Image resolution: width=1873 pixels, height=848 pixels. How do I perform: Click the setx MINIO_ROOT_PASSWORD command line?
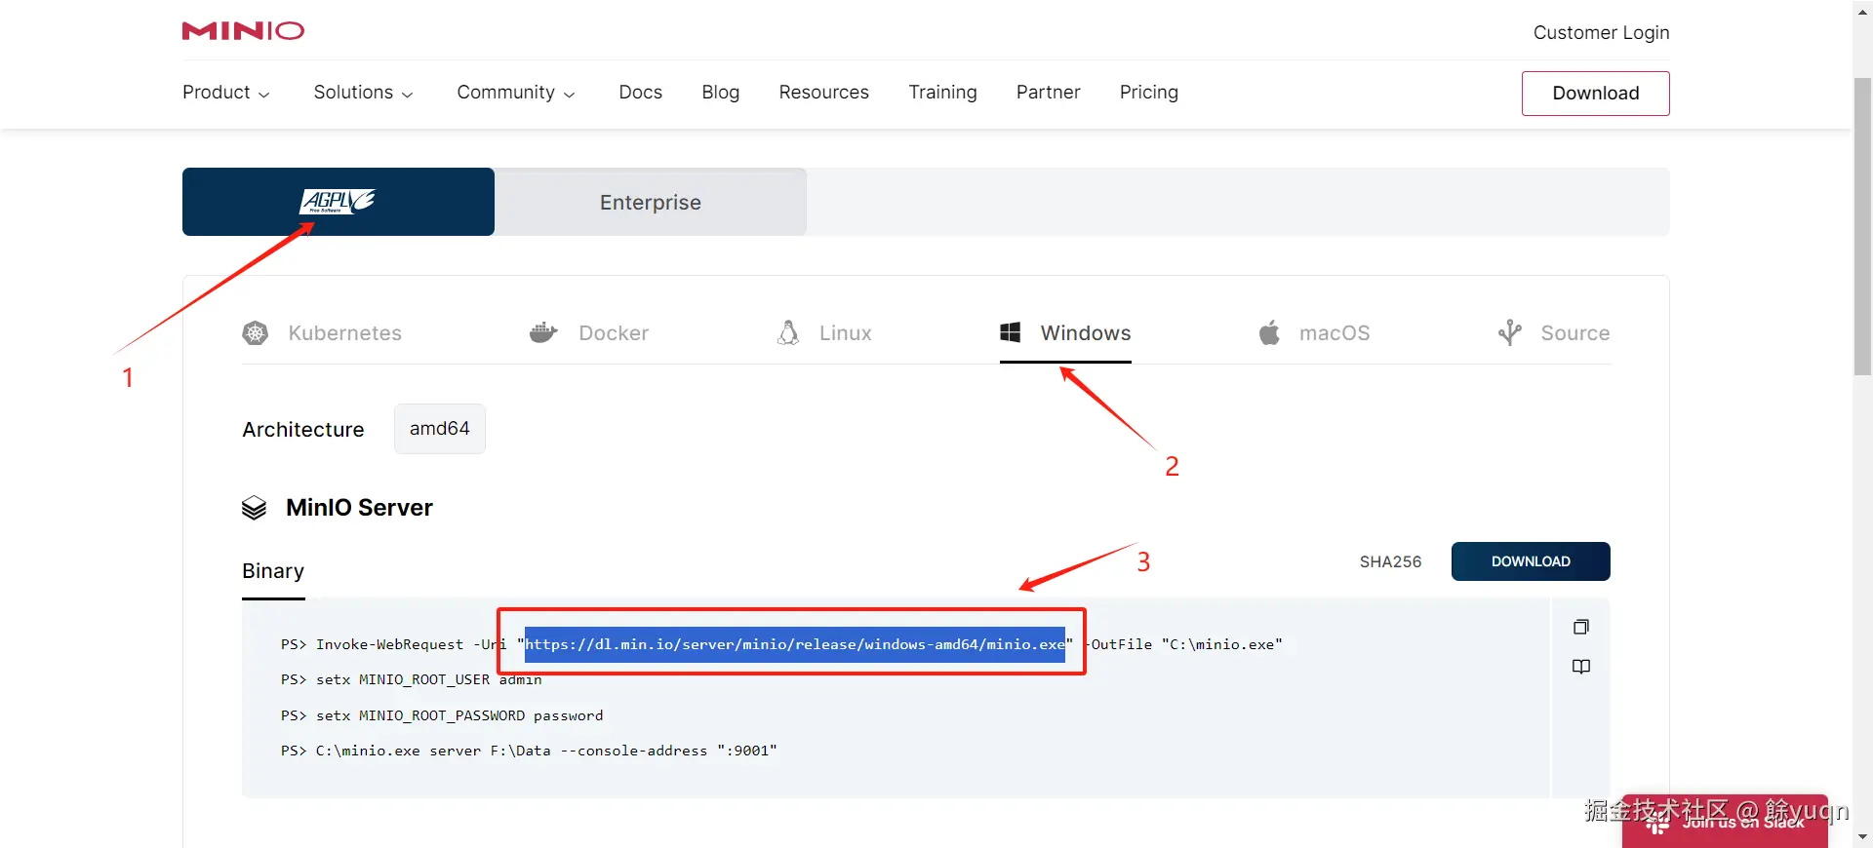point(442,715)
